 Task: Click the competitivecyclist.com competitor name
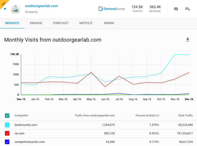pyautogui.click(x=30, y=142)
